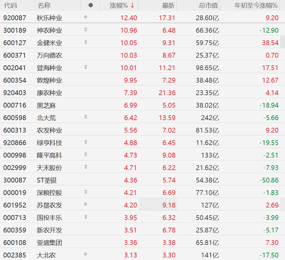The image size is (285, 260).
Task: Select stock name 新农开发
Action: (50, 230)
